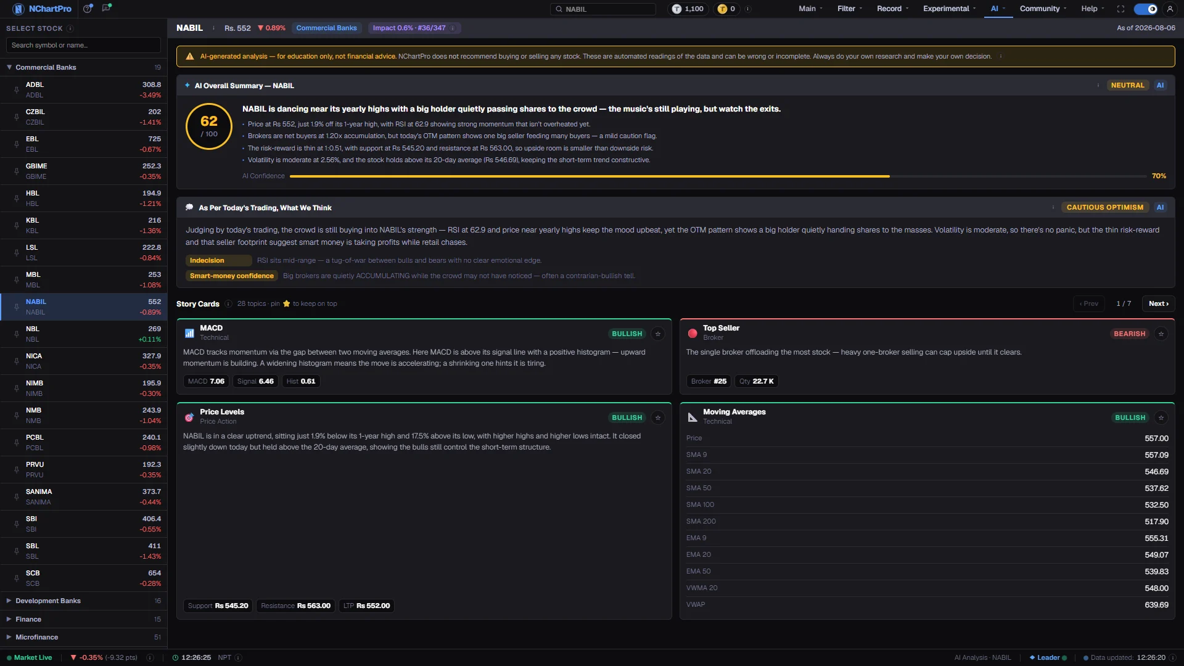Pin the Price Levels card with star
Screen dimensions: 1184x666
658,417
